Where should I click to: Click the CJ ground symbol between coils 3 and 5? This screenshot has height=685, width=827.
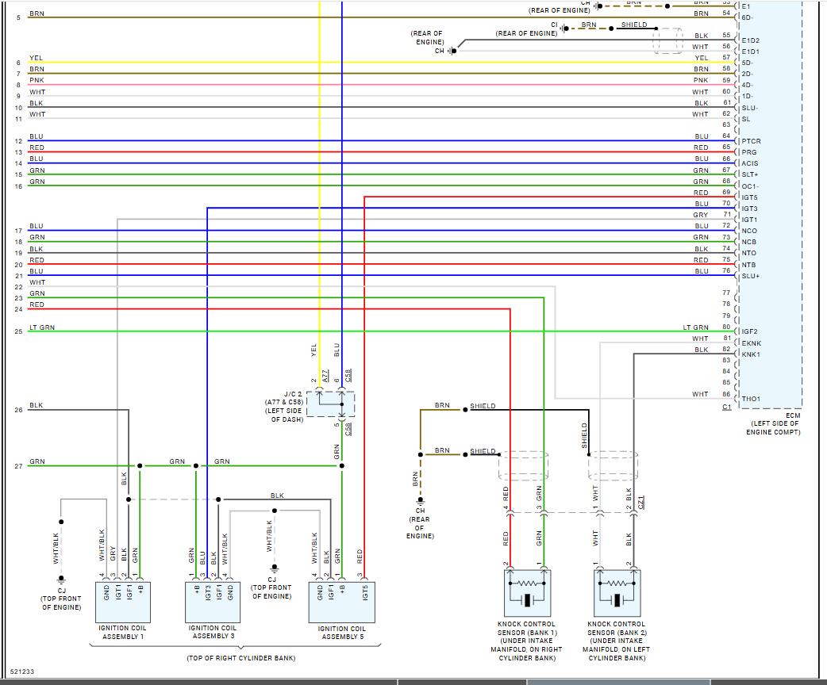(x=275, y=568)
